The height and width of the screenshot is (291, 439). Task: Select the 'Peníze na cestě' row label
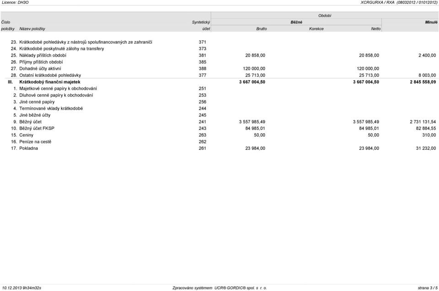tap(35, 142)
